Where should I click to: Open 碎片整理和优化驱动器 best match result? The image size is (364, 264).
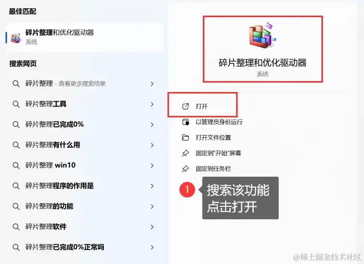[85, 37]
